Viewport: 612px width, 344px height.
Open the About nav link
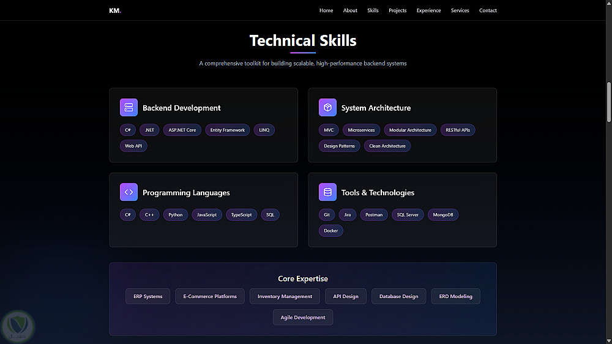pos(350,10)
